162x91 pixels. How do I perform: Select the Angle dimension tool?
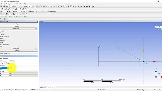[x=1, y=42]
